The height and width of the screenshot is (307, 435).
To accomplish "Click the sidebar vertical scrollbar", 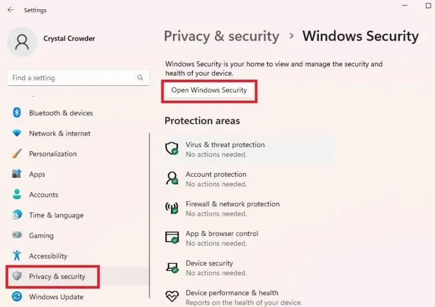I will (150, 217).
